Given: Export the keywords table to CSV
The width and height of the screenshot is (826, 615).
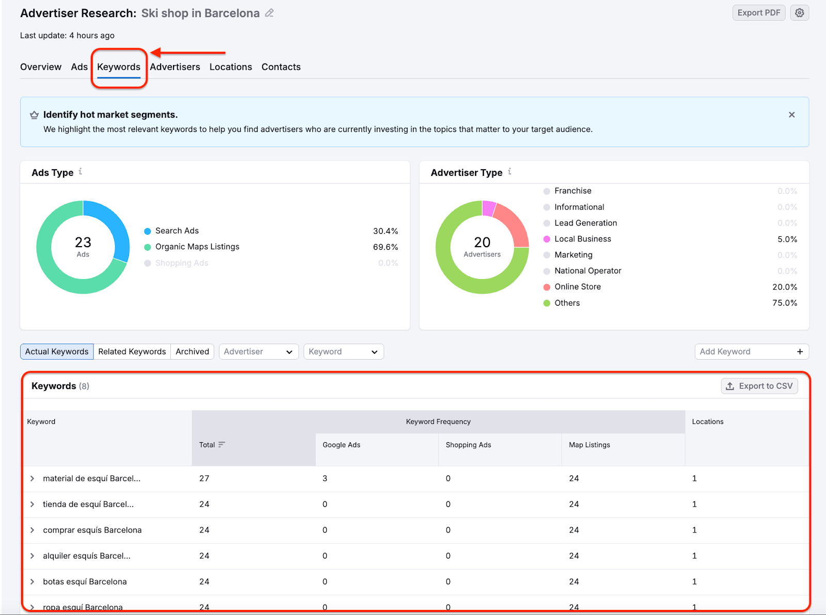Looking at the screenshot, I should pyautogui.click(x=759, y=385).
